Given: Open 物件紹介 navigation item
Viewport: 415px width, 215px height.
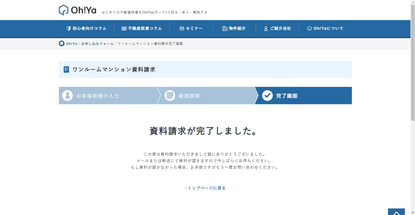Looking at the screenshot, I should click(x=234, y=28).
